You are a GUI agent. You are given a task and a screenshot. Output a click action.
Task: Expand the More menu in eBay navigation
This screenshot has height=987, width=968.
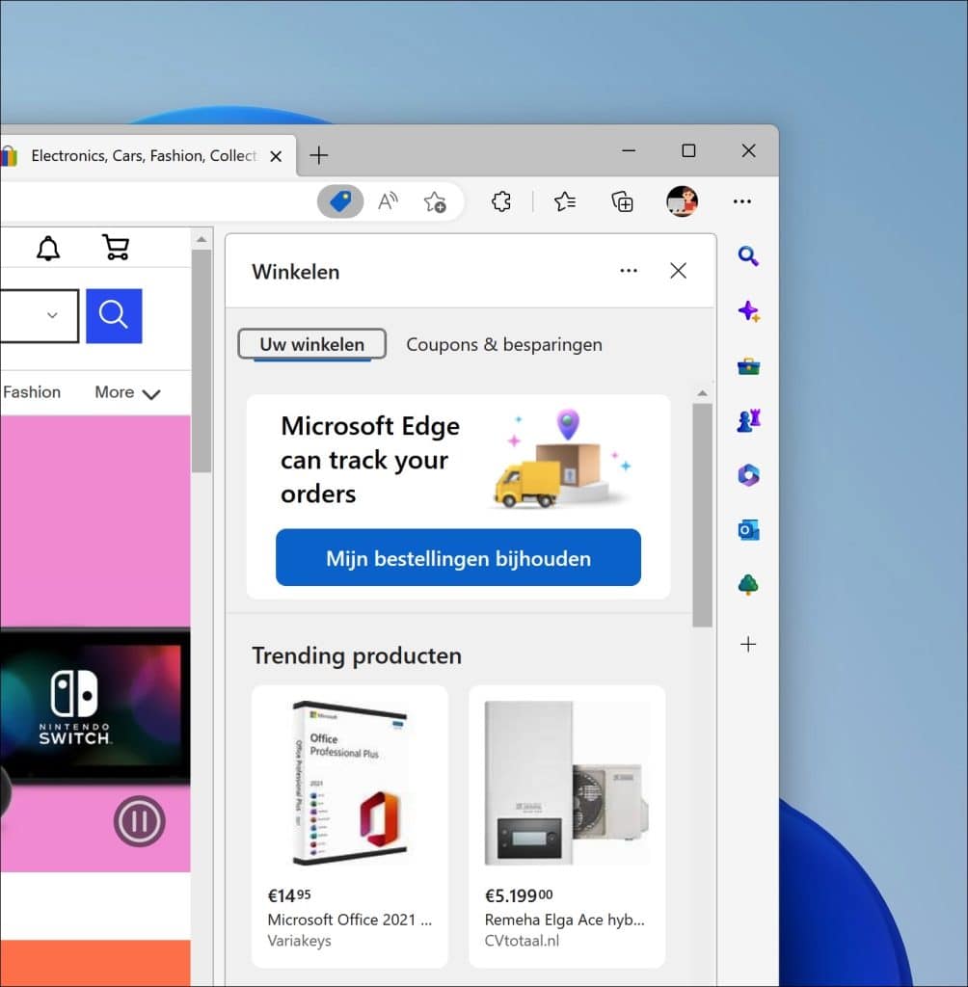[125, 392]
